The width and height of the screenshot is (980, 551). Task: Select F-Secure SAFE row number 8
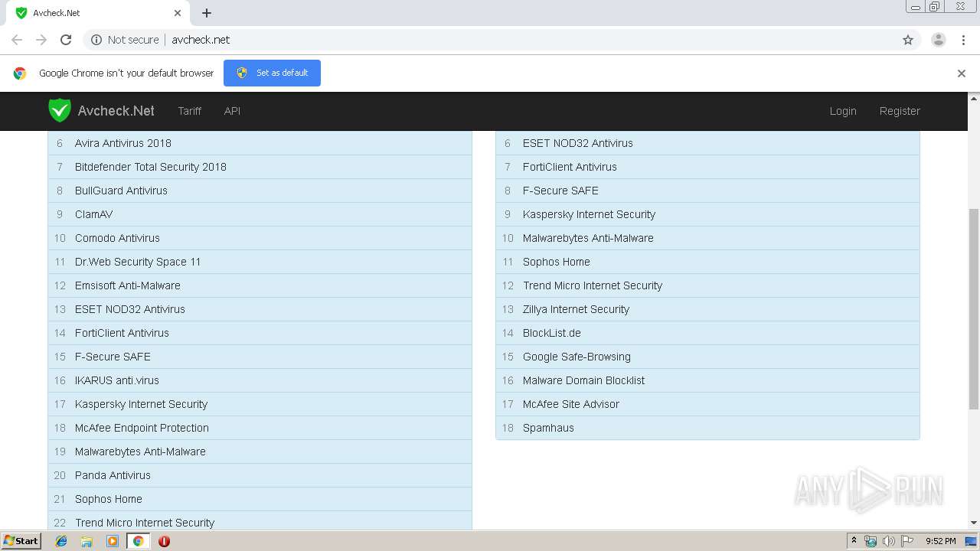707,191
